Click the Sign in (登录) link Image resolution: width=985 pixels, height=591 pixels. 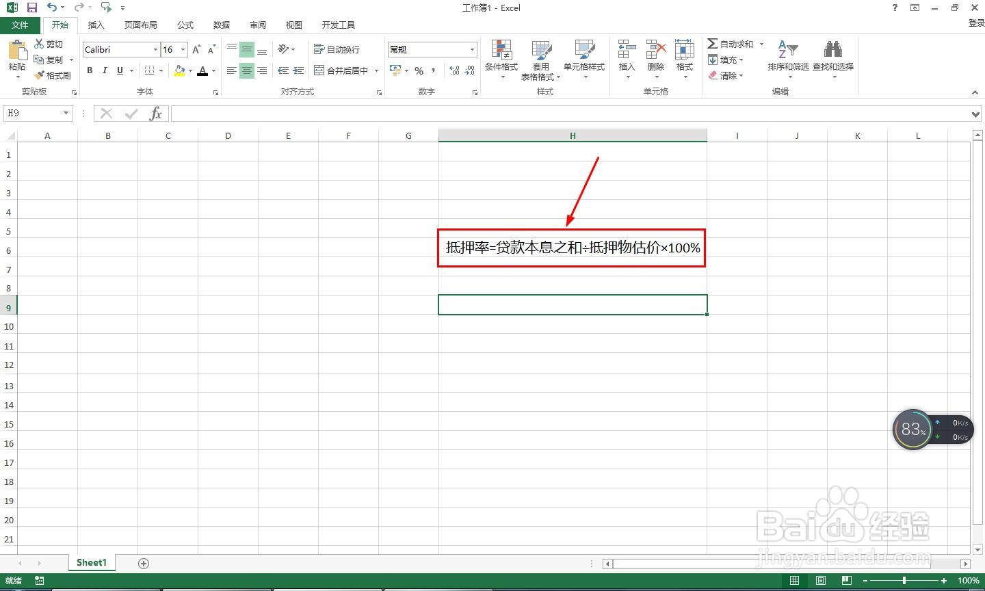tap(976, 23)
